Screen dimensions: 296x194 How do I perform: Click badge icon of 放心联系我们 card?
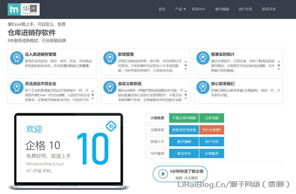coord(203,87)
